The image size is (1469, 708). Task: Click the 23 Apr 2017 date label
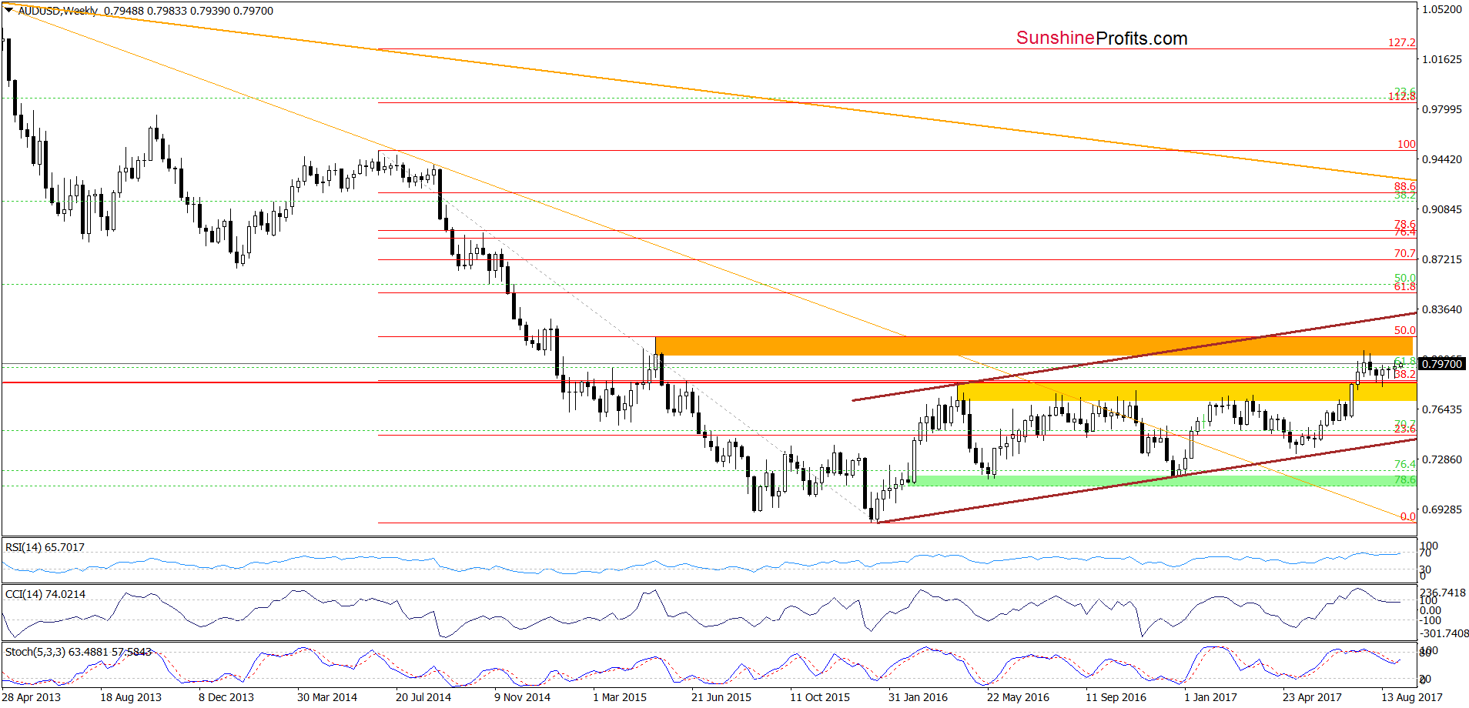1312,697
